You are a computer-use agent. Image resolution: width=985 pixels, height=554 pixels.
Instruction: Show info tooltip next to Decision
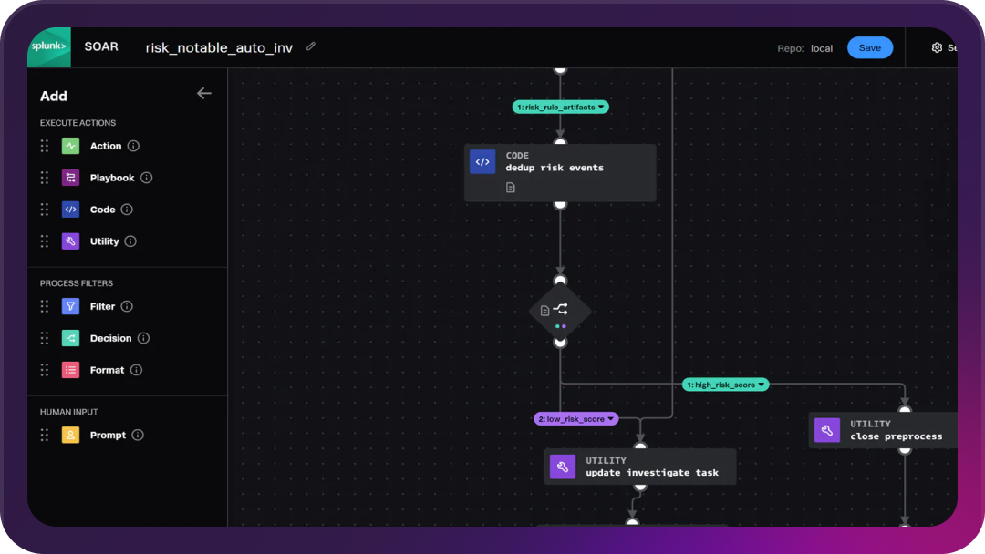tap(143, 338)
